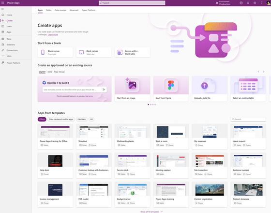Select Data-centered mobile apps filter
This screenshot has height=213, width=271.
pyautogui.click(x=61, y=119)
